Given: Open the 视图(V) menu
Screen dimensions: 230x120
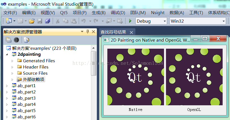Looking at the screenshot, I should coord(48,13).
